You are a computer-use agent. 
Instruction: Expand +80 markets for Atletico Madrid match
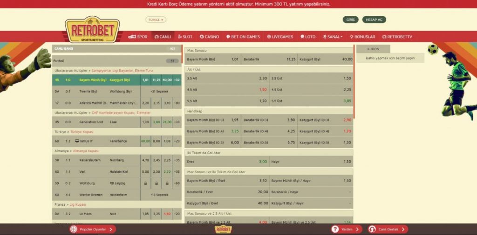(177, 103)
